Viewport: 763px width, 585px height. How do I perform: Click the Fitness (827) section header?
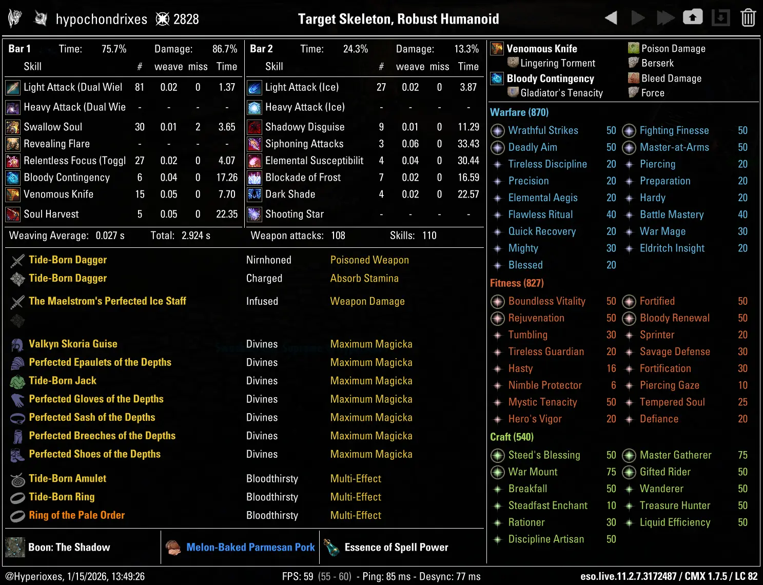click(516, 283)
